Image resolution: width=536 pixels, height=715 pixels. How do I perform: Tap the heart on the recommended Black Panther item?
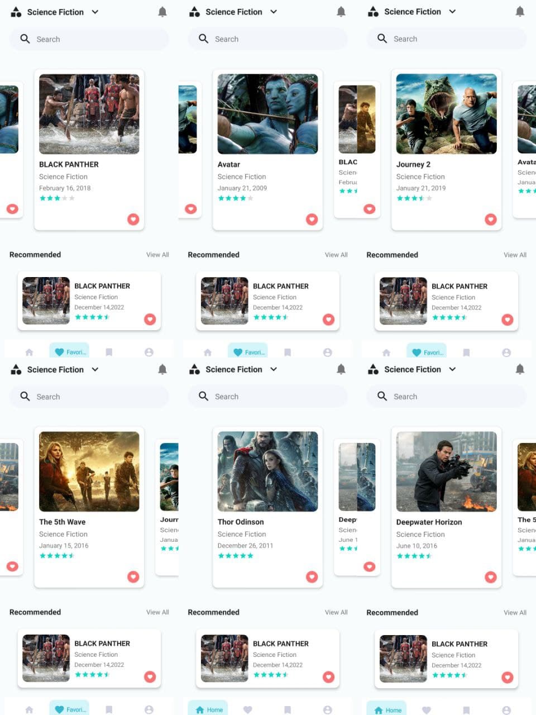(150, 320)
